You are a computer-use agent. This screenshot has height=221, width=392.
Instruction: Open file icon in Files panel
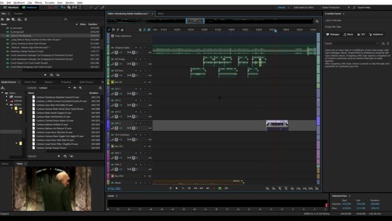[x=3, y=19]
